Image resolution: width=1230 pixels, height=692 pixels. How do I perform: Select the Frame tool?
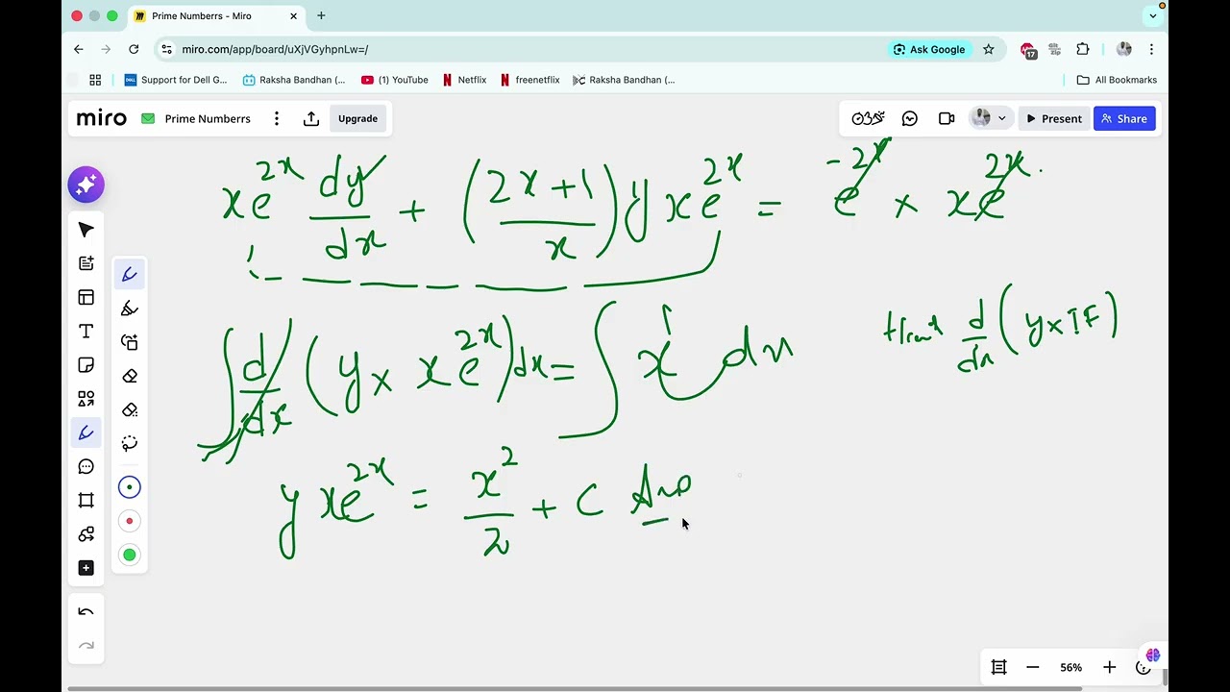point(86,500)
